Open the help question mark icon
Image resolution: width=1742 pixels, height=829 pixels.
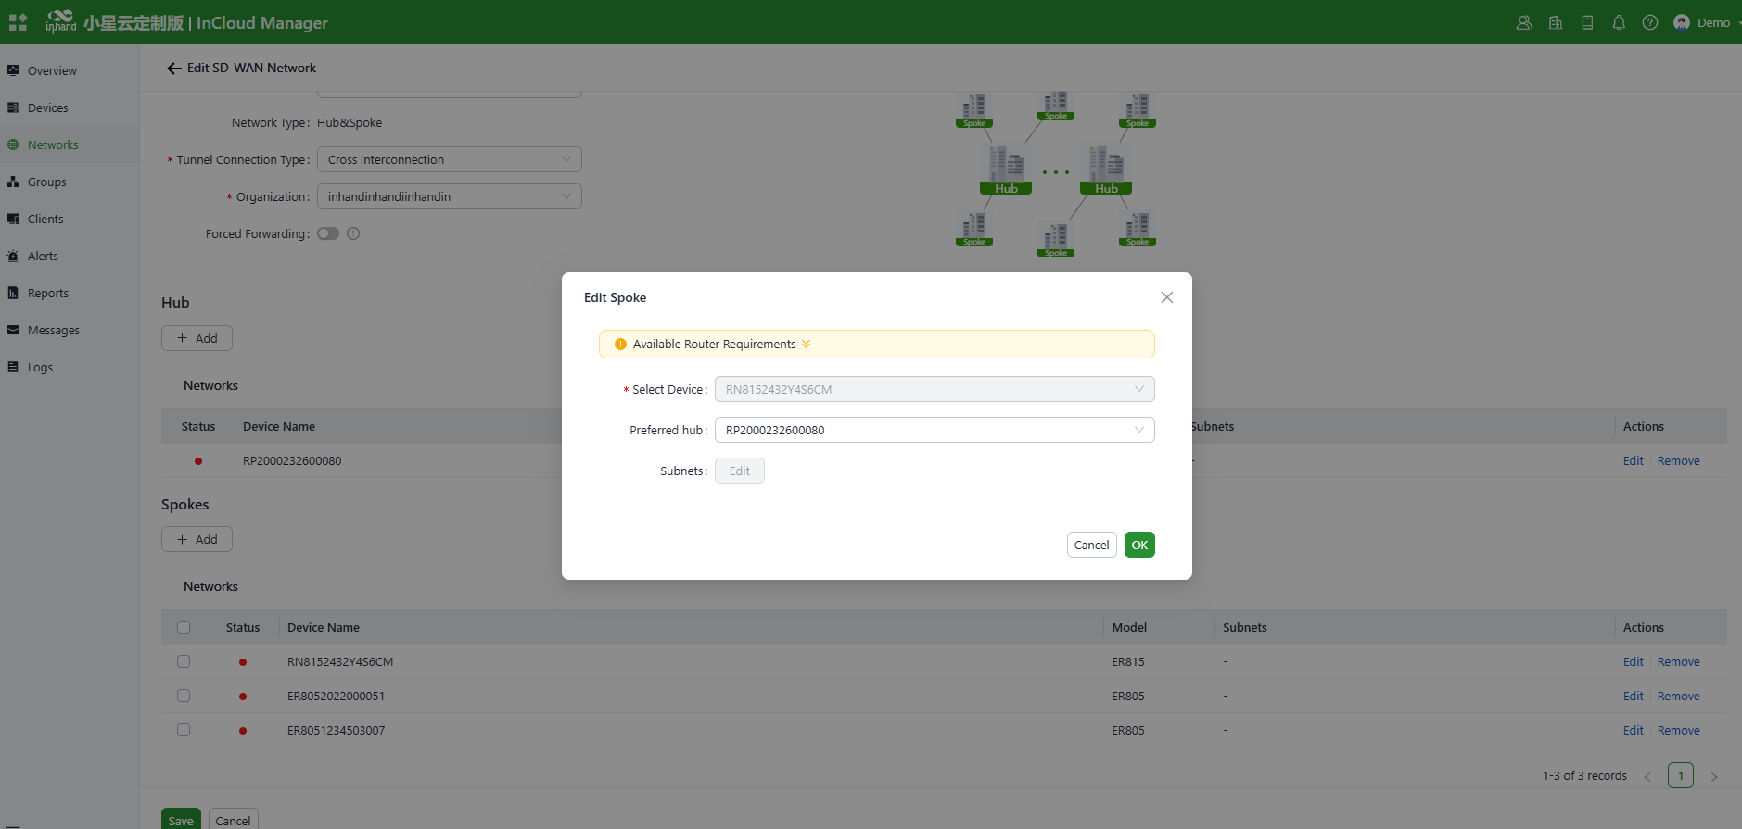(x=1650, y=23)
